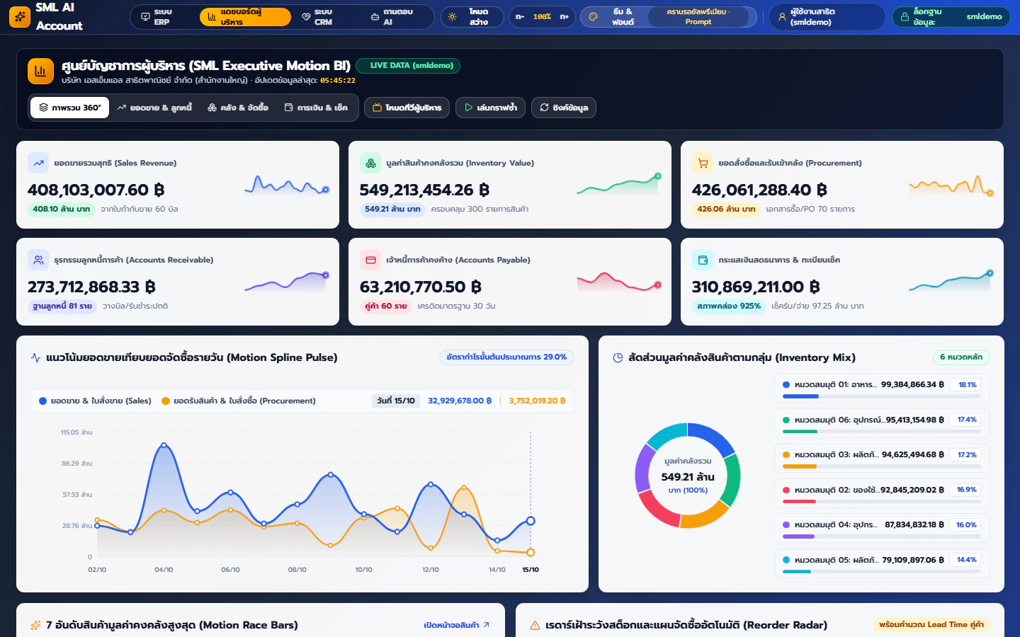Toggle โหมดสว่าง light mode
The image size is (1020, 637).
[x=472, y=17]
